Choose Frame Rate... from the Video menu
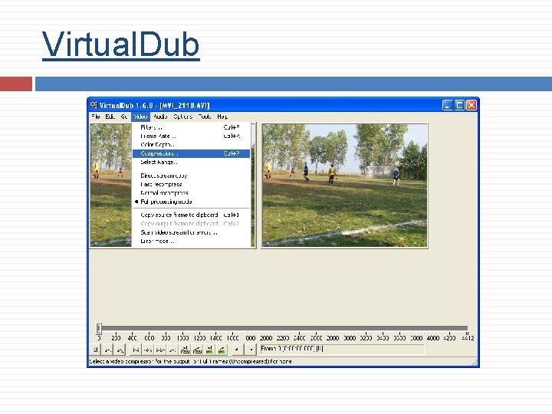The height and width of the screenshot is (414, 552). pos(191,136)
